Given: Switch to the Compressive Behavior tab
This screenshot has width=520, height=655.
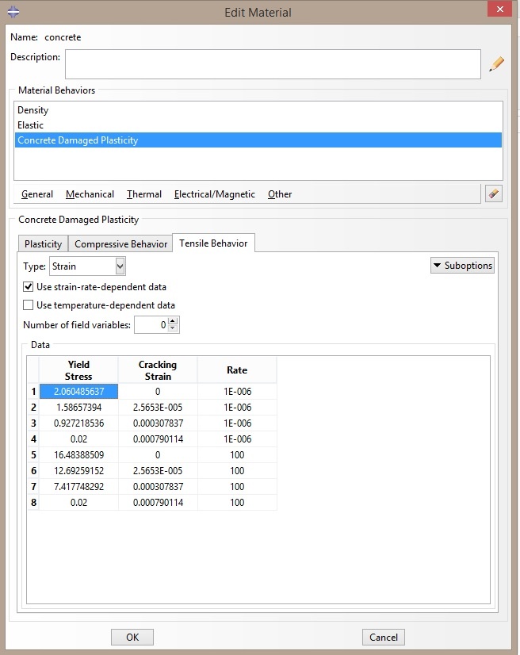Looking at the screenshot, I should (x=120, y=244).
